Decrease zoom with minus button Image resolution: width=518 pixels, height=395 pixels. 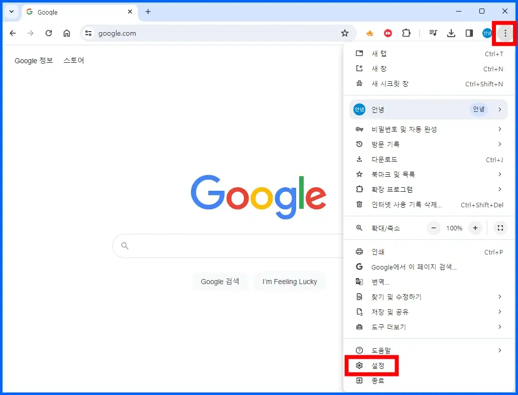pos(434,228)
